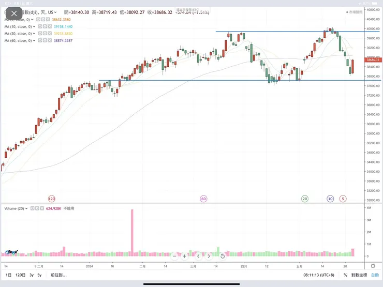383x287 pixels.
Task: Click the high price 高=38719.43
Action: click(x=105, y=12)
